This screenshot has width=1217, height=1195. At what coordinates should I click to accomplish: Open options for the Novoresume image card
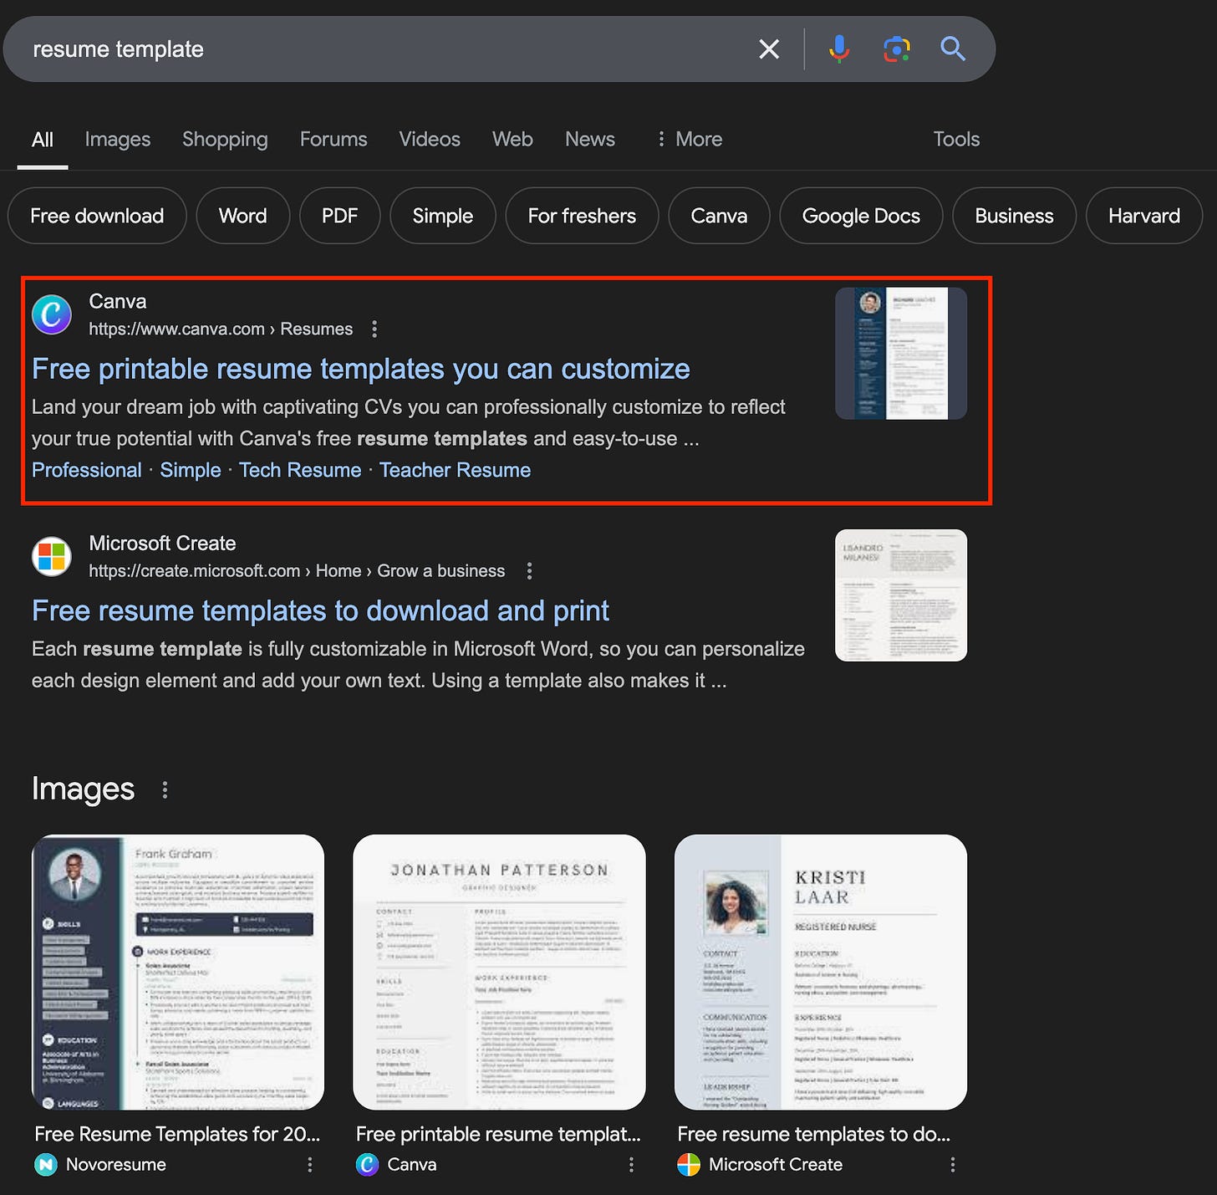coord(310,1165)
